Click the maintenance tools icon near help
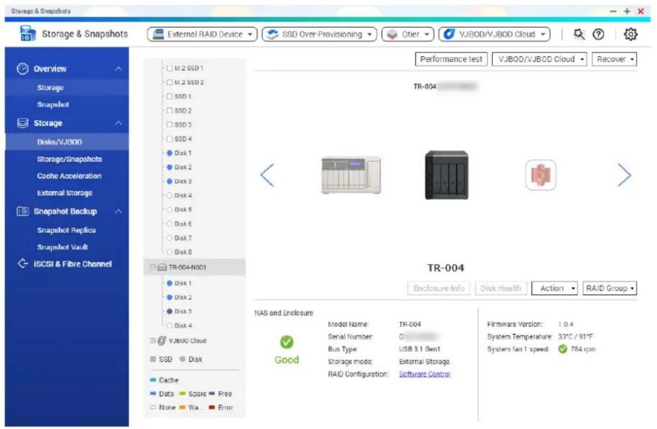Screen dimensions: 657x429 (x=580, y=34)
